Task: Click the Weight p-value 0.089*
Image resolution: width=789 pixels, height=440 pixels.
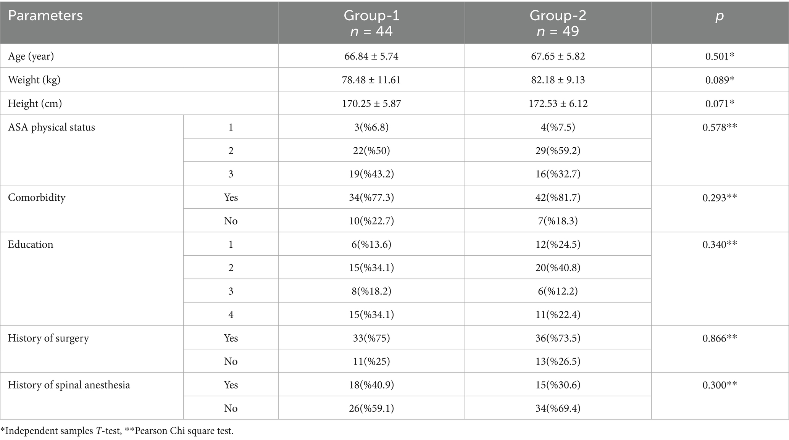Action: (x=720, y=80)
